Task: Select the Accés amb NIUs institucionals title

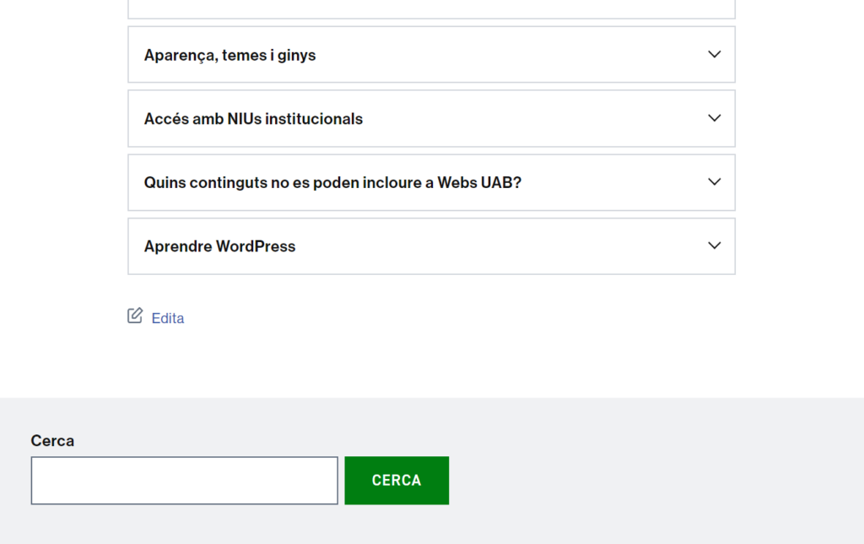Action: [253, 119]
